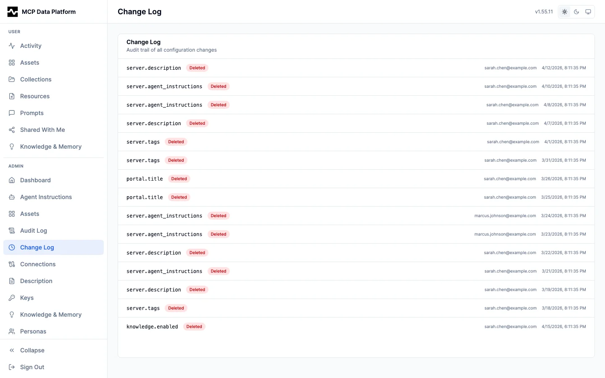Open the server.tags change entry dated 4/1/2026
605x378 pixels.
pos(356,142)
